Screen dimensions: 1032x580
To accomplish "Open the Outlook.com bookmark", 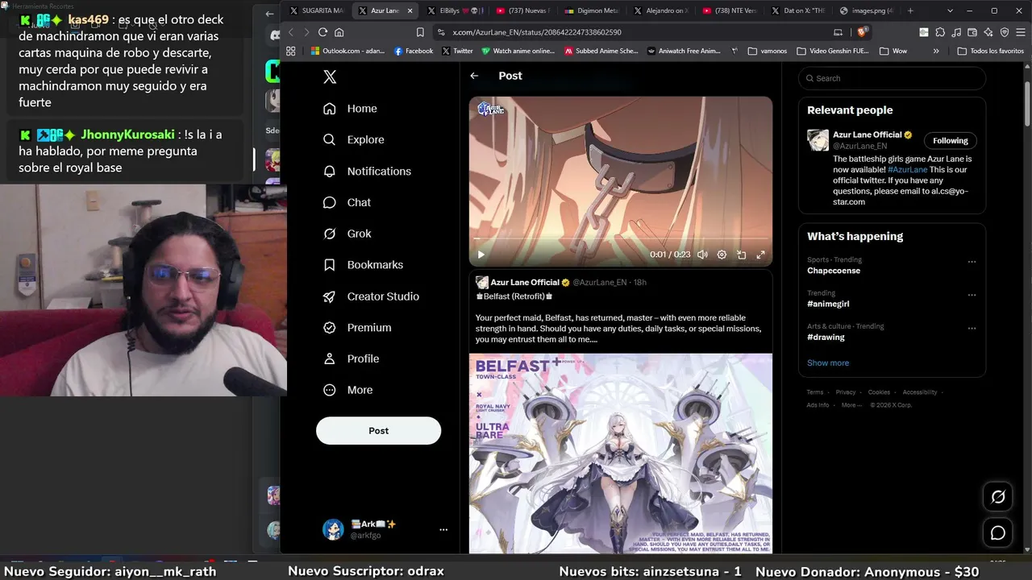I will (348, 51).
